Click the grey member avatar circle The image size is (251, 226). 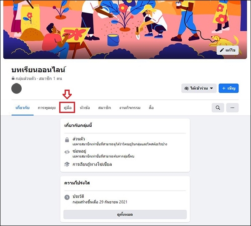(x=17, y=88)
